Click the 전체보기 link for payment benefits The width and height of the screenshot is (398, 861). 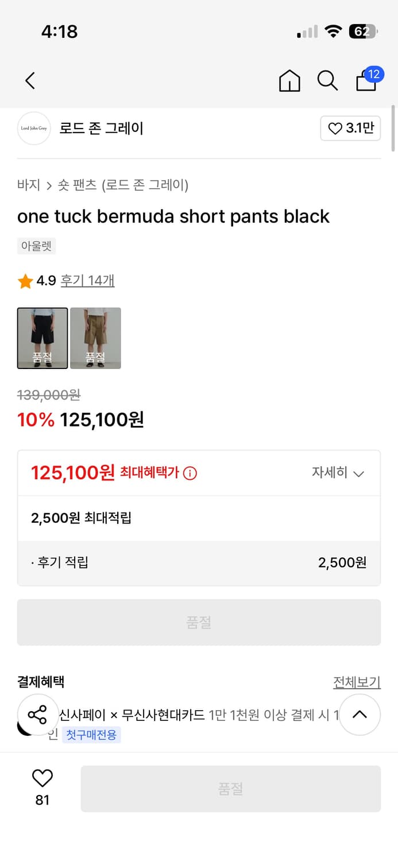357,682
